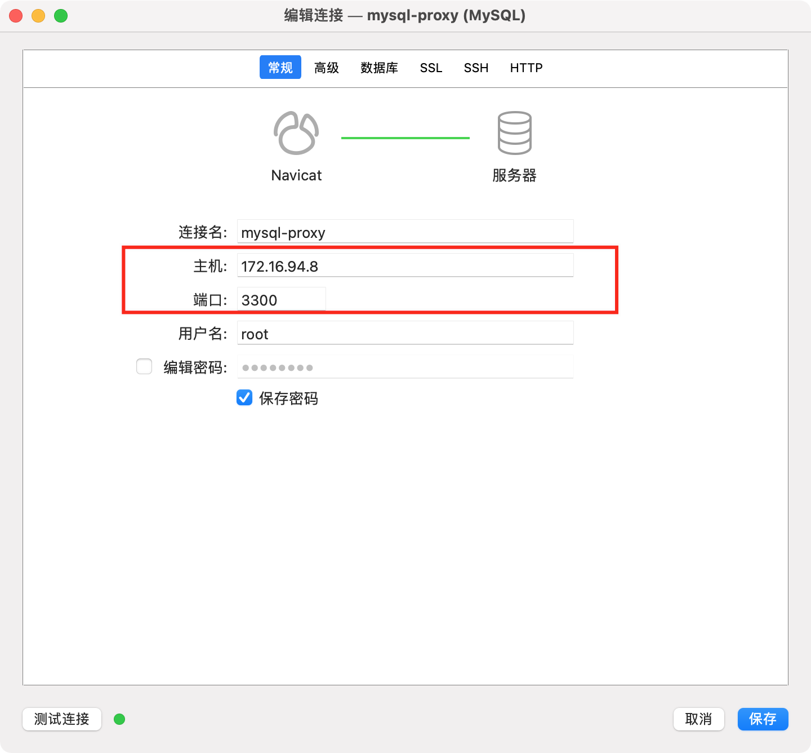Toggle the 编辑密码 checkbox
This screenshot has height=753, width=811.
144,366
